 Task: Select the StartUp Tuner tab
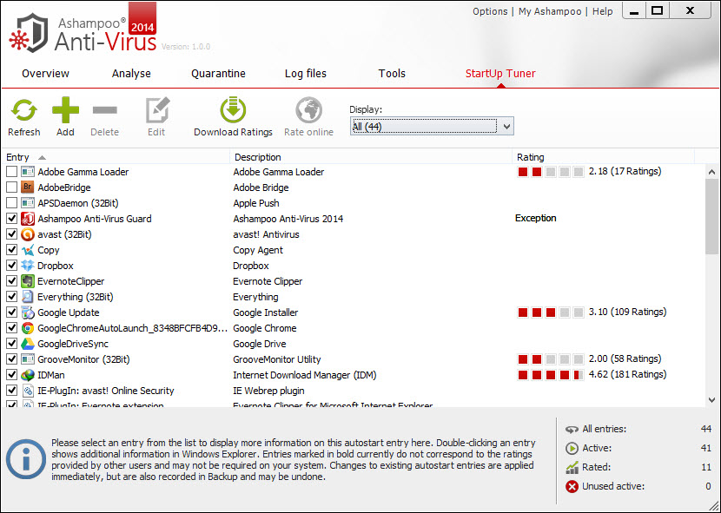[500, 74]
